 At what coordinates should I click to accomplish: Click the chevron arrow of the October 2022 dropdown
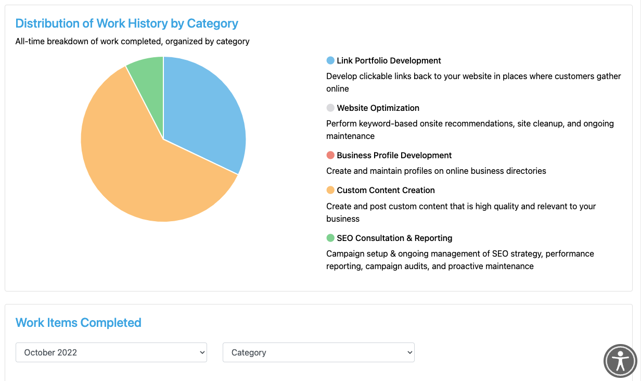(202, 352)
